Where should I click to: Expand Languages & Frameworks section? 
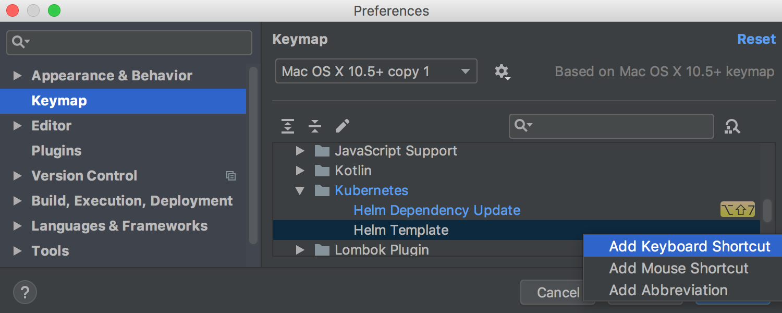tap(17, 226)
